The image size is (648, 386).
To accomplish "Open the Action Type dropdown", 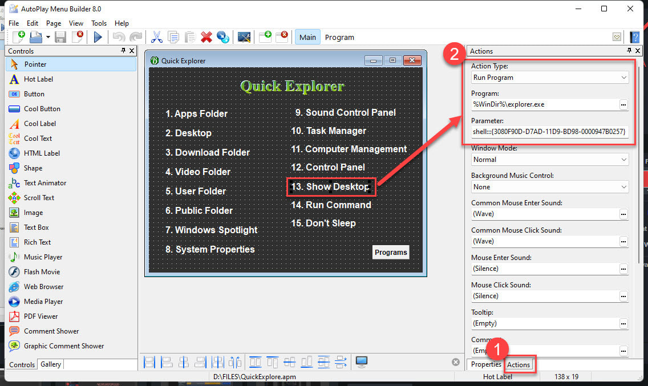I will click(550, 78).
